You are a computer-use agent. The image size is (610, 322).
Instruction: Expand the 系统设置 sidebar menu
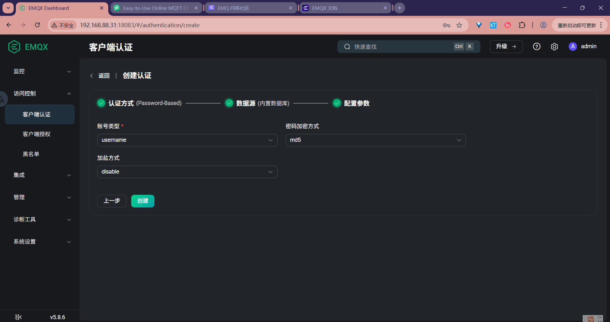point(40,242)
